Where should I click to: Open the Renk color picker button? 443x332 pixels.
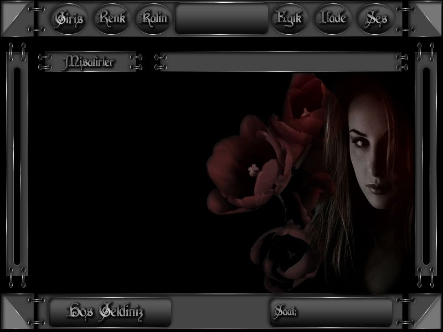tap(111, 18)
